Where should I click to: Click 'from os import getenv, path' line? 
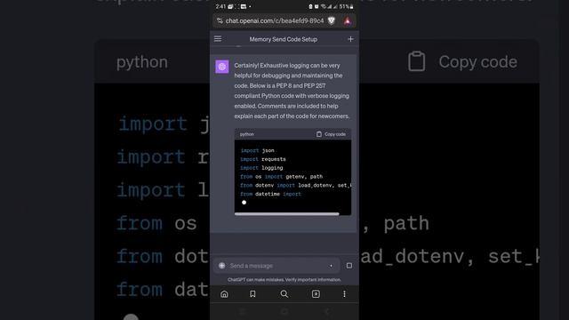tap(281, 176)
